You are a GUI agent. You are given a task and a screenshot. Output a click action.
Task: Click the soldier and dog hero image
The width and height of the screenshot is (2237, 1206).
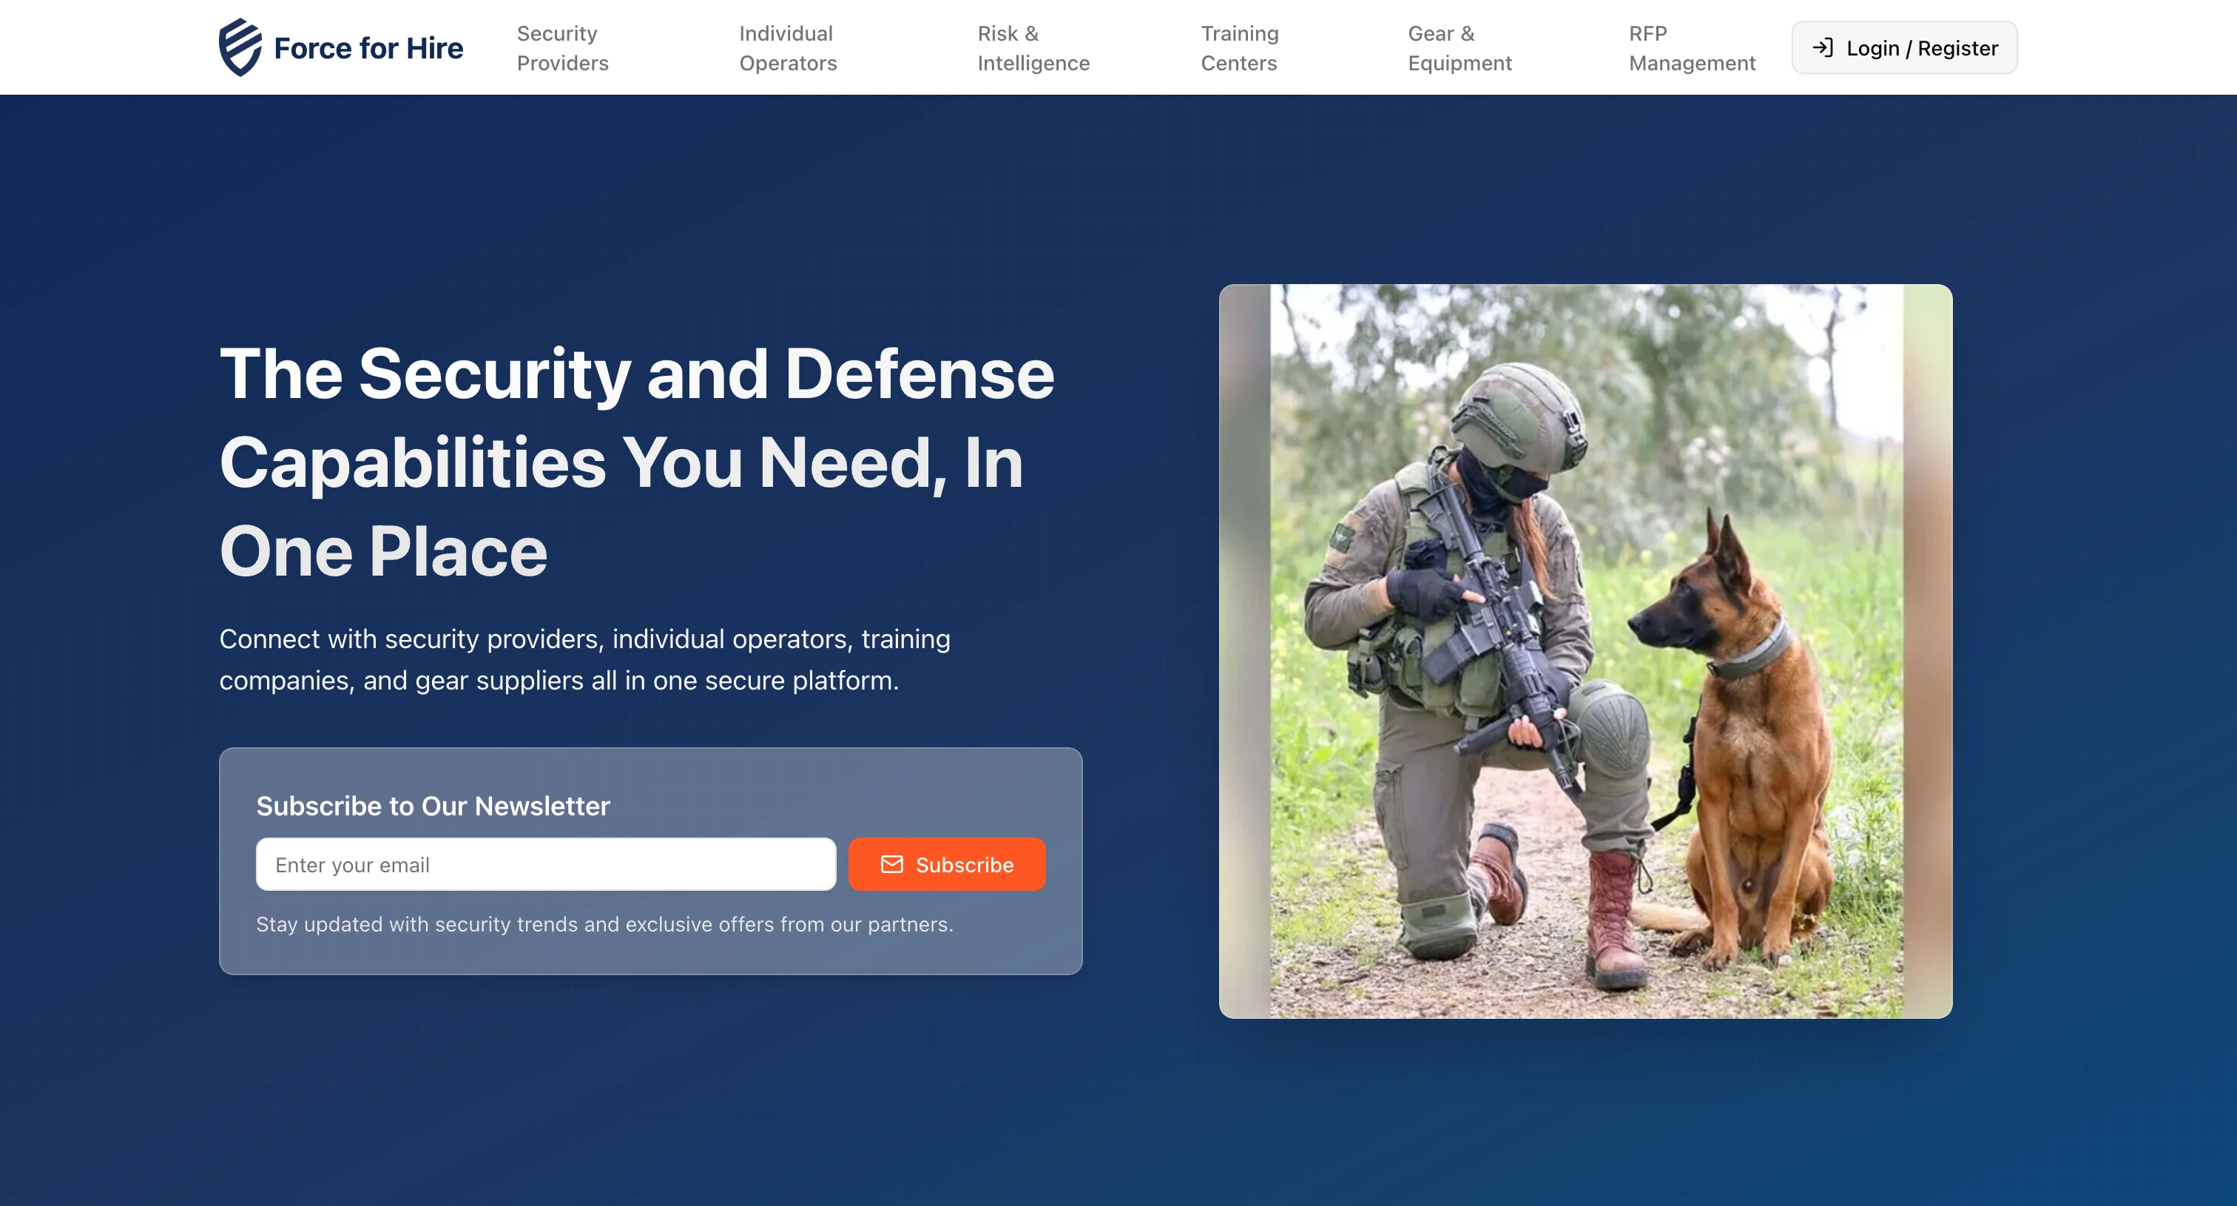click(1585, 651)
